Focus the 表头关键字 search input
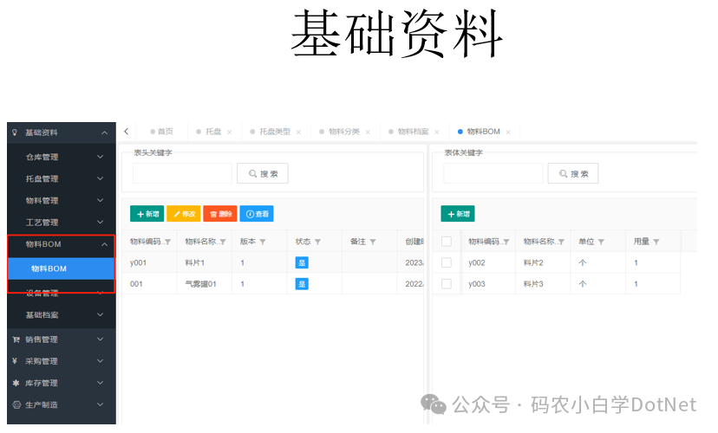This screenshot has height=433, width=718. pos(183,174)
